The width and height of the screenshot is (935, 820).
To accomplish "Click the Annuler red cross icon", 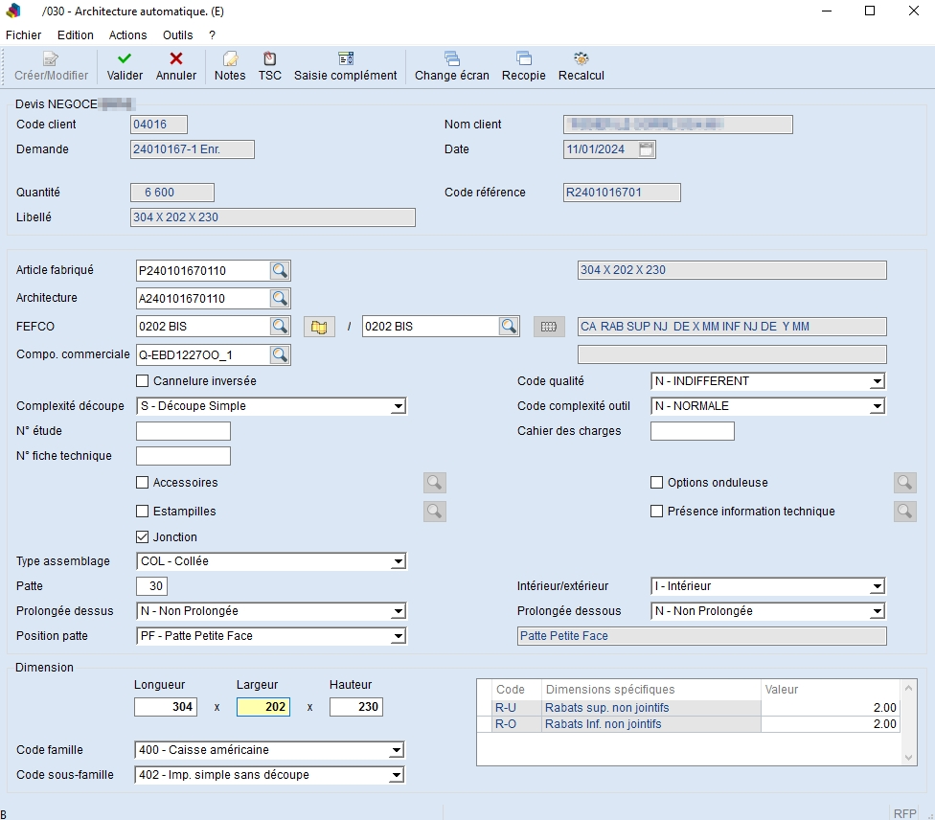I will (x=176, y=59).
